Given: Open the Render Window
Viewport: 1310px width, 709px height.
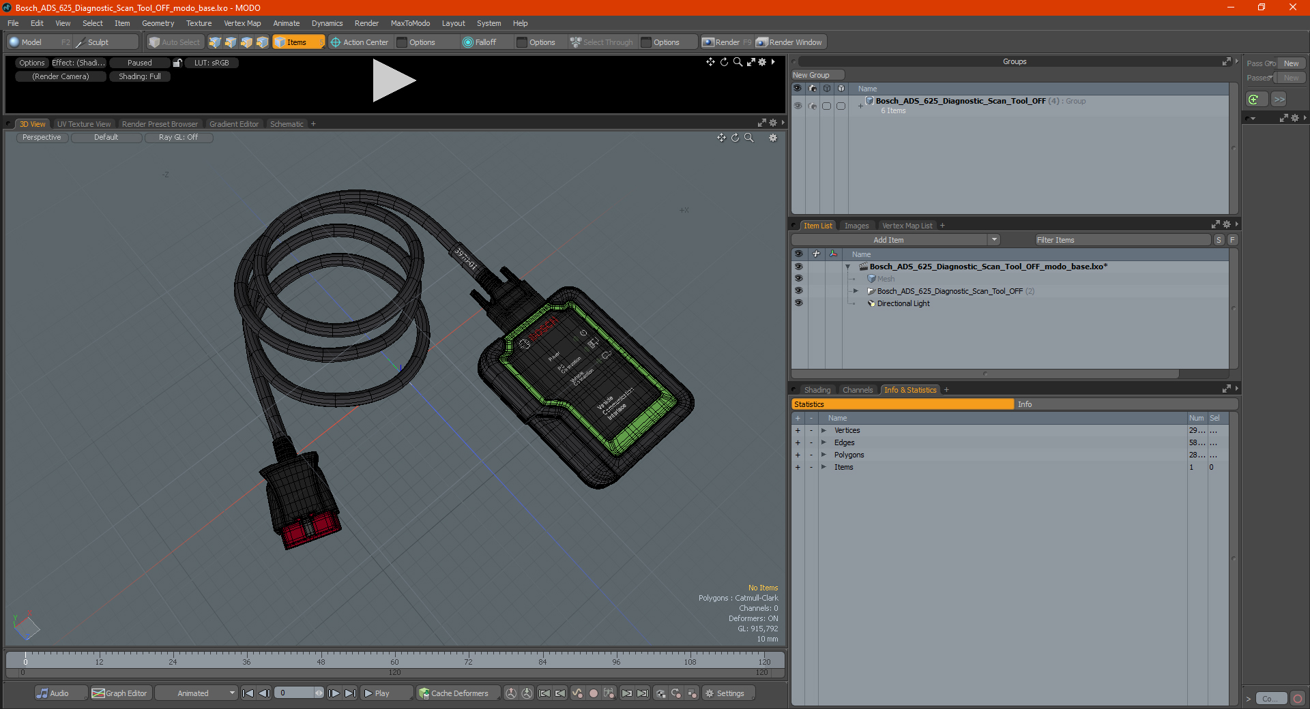Looking at the screenshot, I should tap(790, 42).
